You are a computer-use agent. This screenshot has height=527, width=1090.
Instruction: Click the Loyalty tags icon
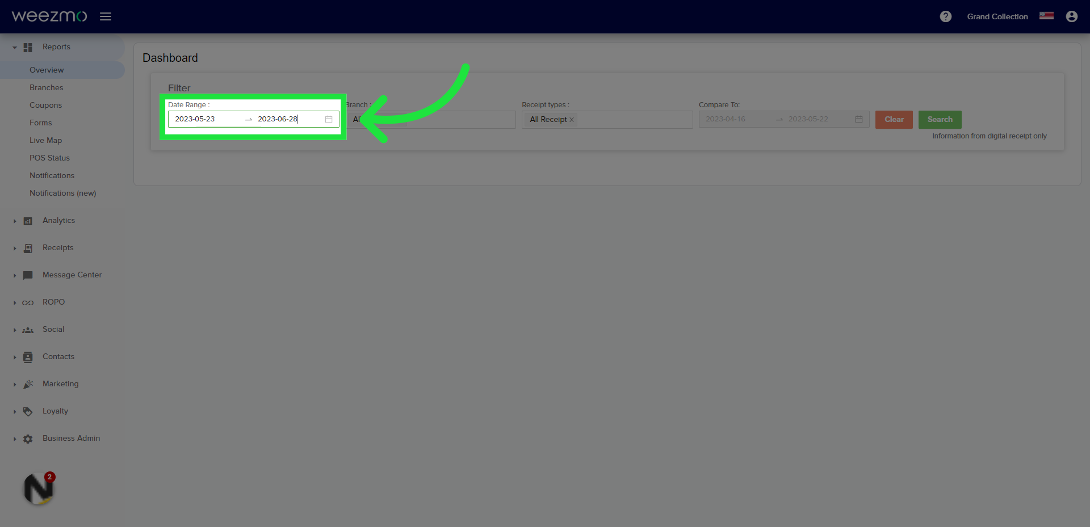point(28,412)
